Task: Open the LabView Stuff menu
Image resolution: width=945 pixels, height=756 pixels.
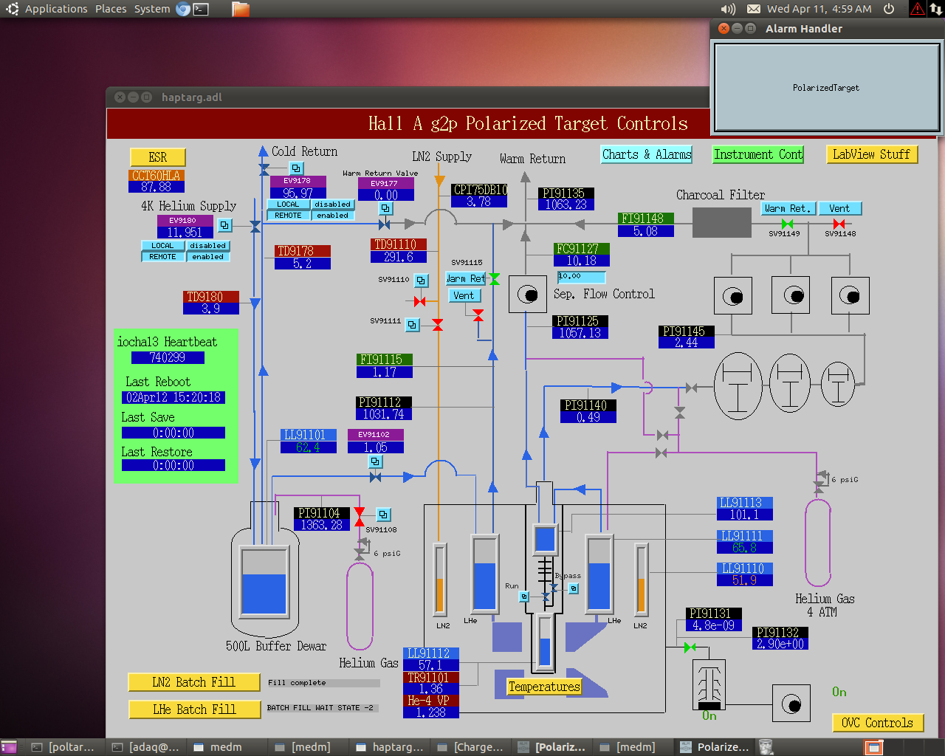Action: click(871, 154)
